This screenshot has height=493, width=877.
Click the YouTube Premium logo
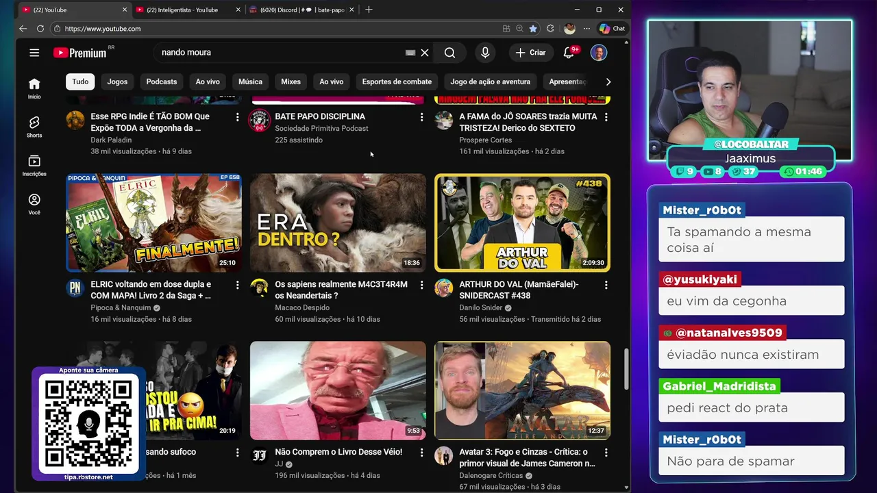click(x=81, y=53)
